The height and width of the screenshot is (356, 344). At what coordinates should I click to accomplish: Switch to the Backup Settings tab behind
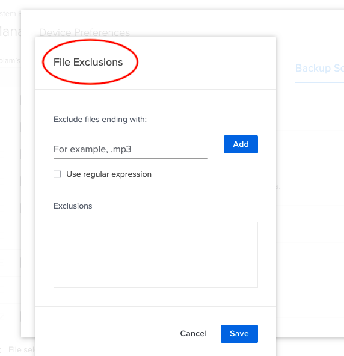[319, 68]
